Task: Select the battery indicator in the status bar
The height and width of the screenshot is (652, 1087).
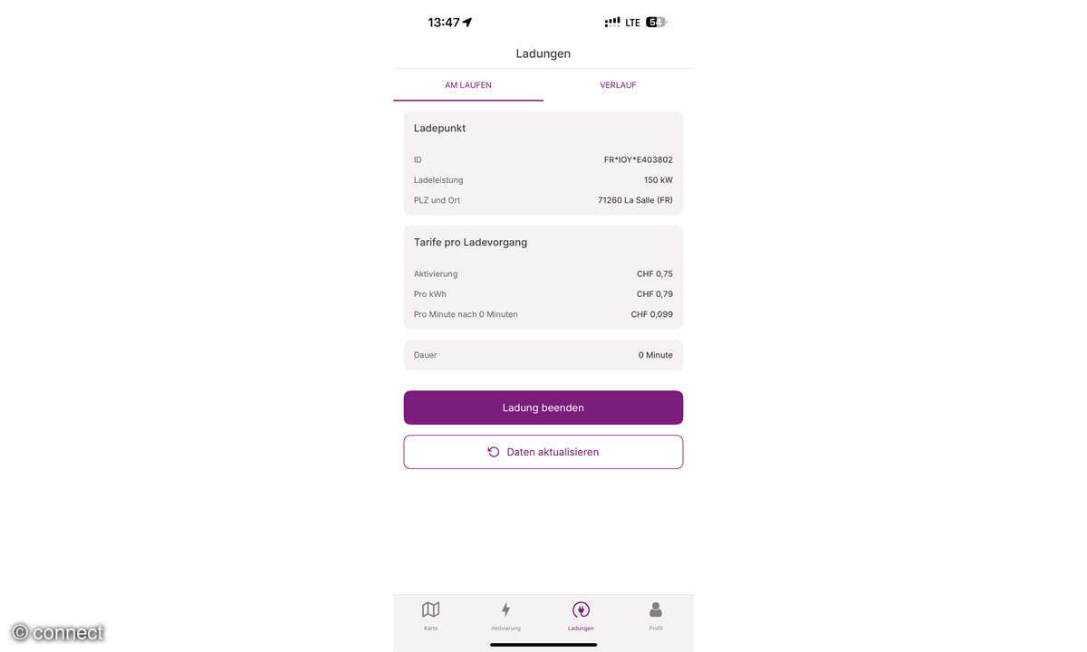Action: pyautogui.click(x=654, y=21)
